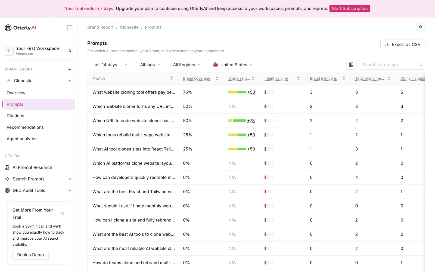
Task: Open the All tags filter
Action: (150, 65)
